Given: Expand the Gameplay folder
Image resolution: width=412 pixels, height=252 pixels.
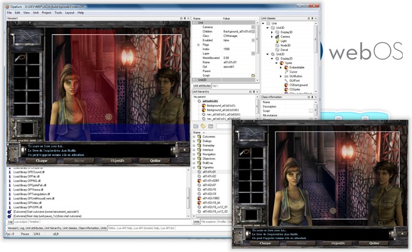Looking at the screenshot, I should coord(194,146).
